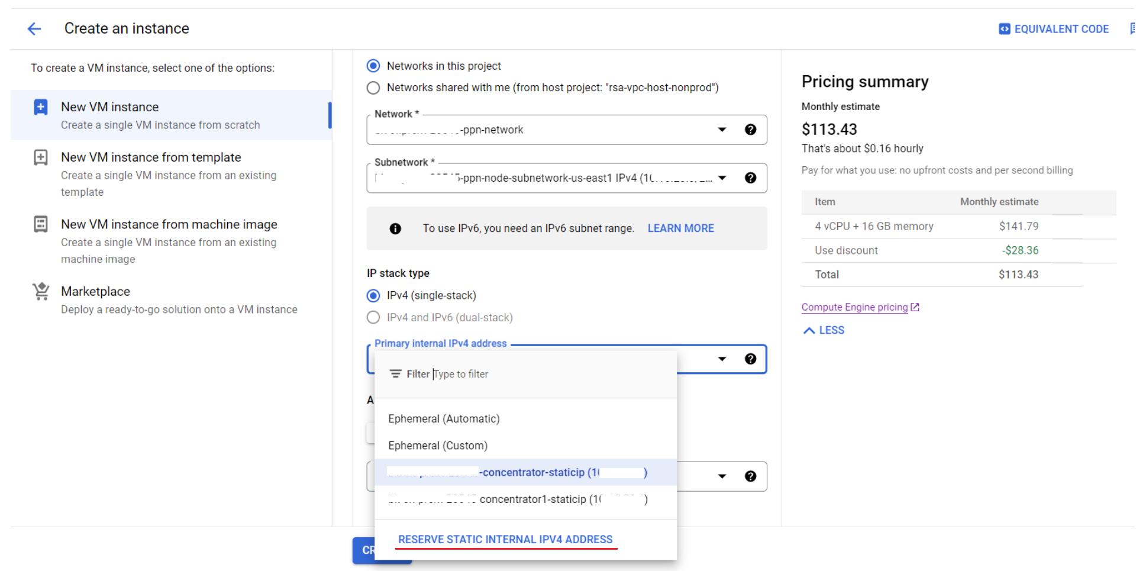This screenshot has width=1146, height=571.
Task: Open the LEARN MORE IPv6 link
Action: [x=680, y=228]
